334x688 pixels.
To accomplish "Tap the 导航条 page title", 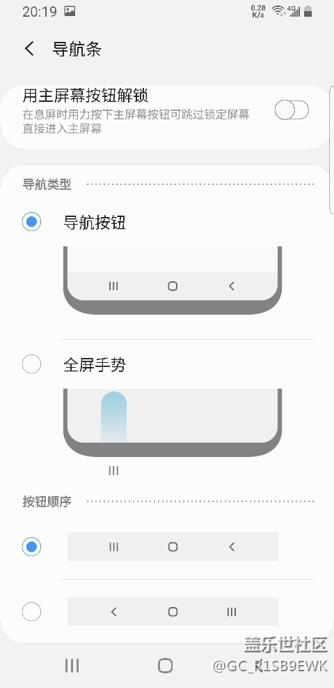I will 77,49.
